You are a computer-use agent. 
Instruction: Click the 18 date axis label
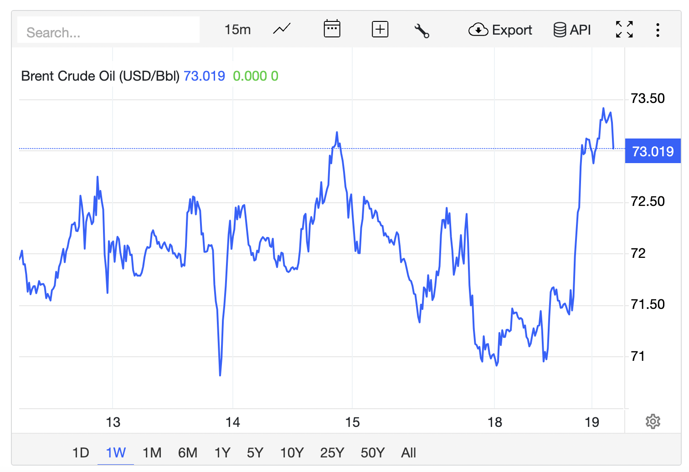495,422
